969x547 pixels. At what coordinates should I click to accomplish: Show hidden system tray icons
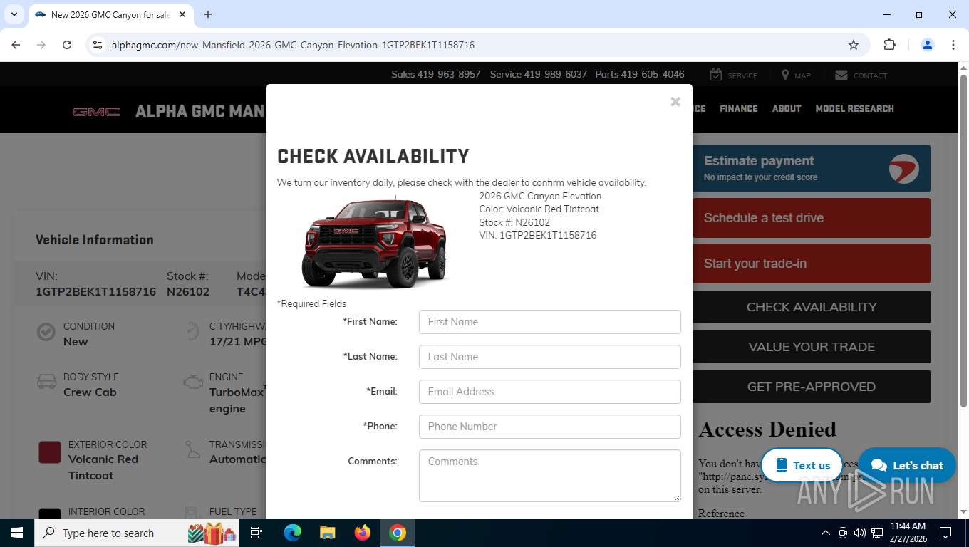826,533
